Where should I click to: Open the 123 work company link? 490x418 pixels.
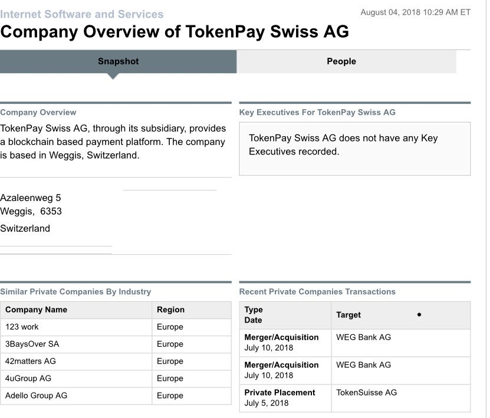click(22, 327)
